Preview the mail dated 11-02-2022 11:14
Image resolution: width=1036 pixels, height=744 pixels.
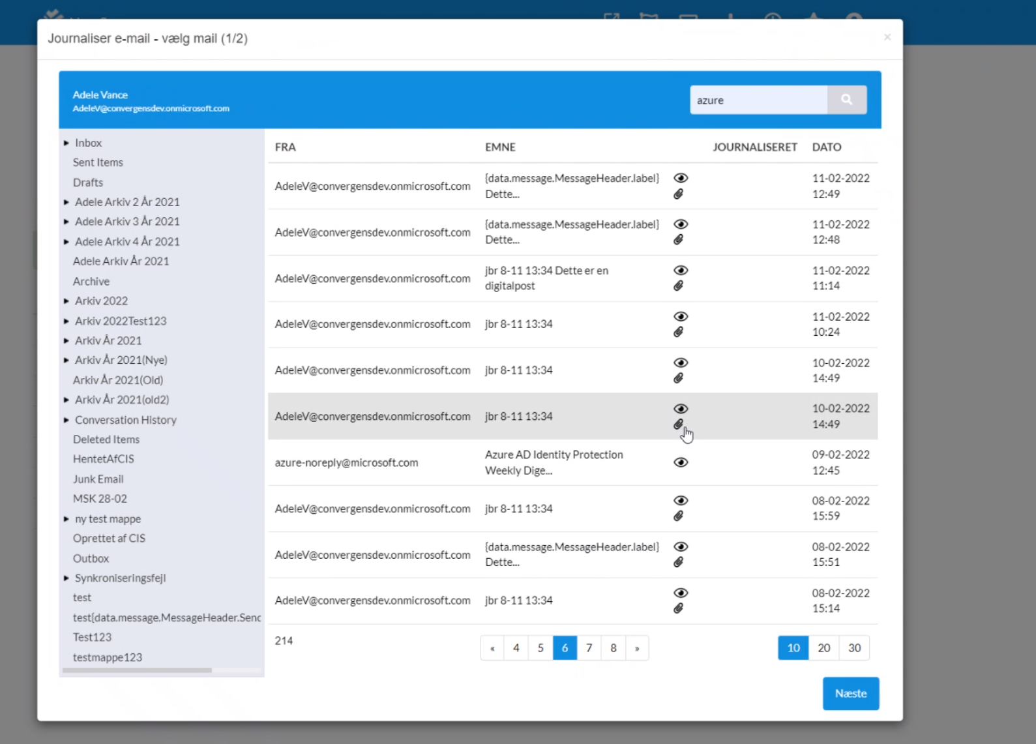681,271
